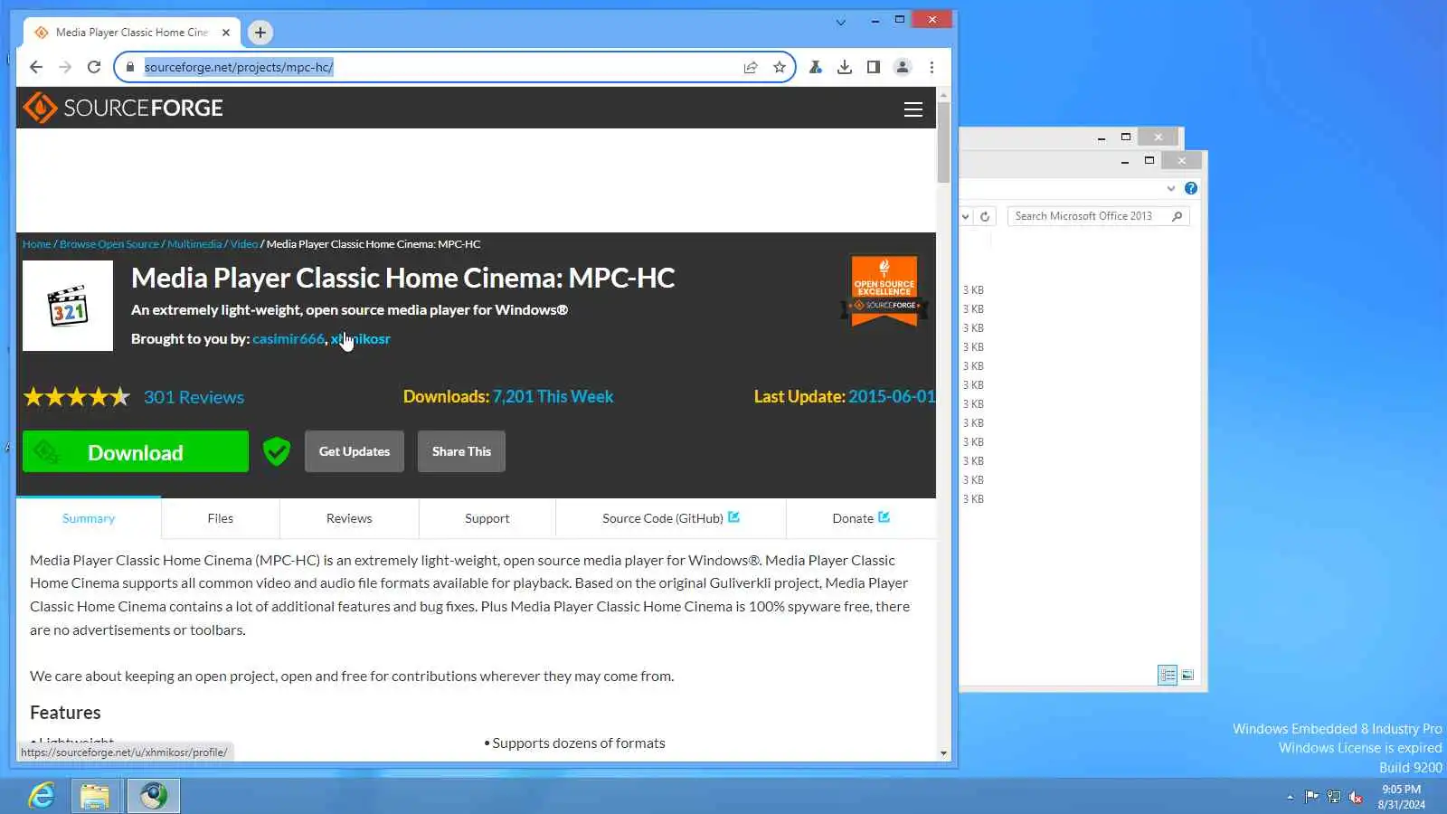Click the padlock site info icon
The image size is (1447, 814).
130,67
